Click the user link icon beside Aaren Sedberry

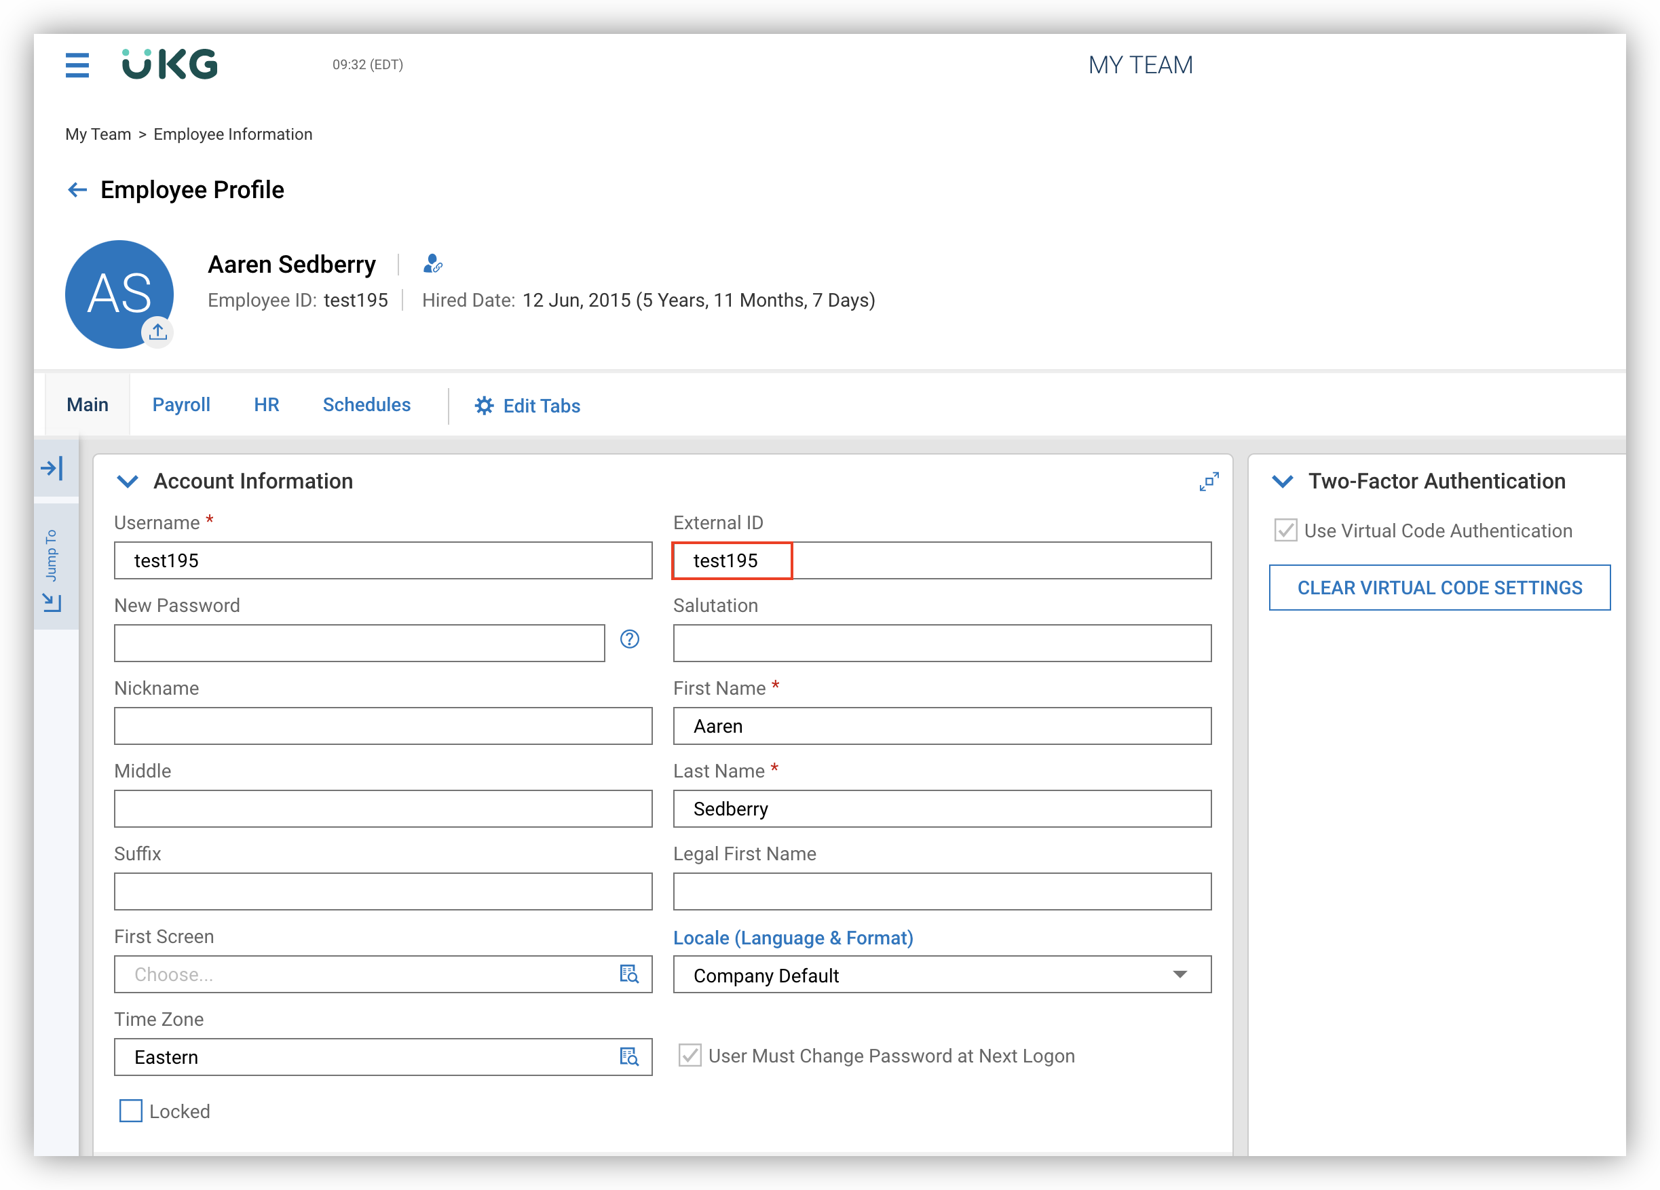coord(432,263)
